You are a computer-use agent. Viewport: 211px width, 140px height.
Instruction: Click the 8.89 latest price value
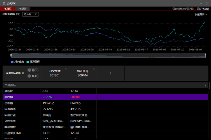tap(45, 91)
